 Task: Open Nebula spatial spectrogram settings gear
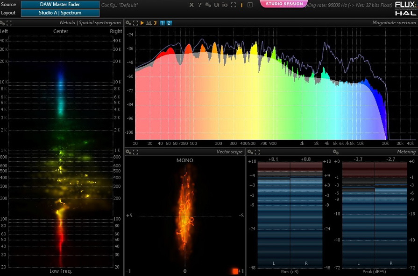pyautogui.click(x=3, y=23)
